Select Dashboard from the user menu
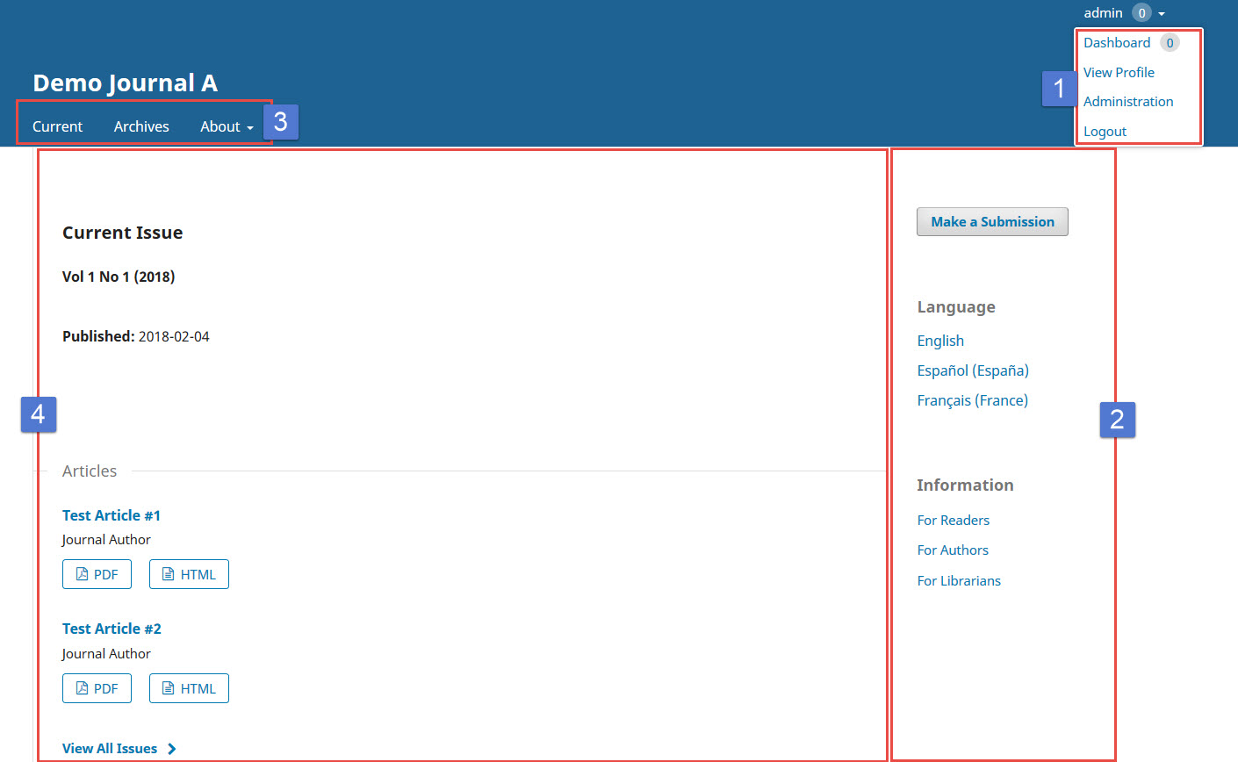 click(x=1117, y=42)
